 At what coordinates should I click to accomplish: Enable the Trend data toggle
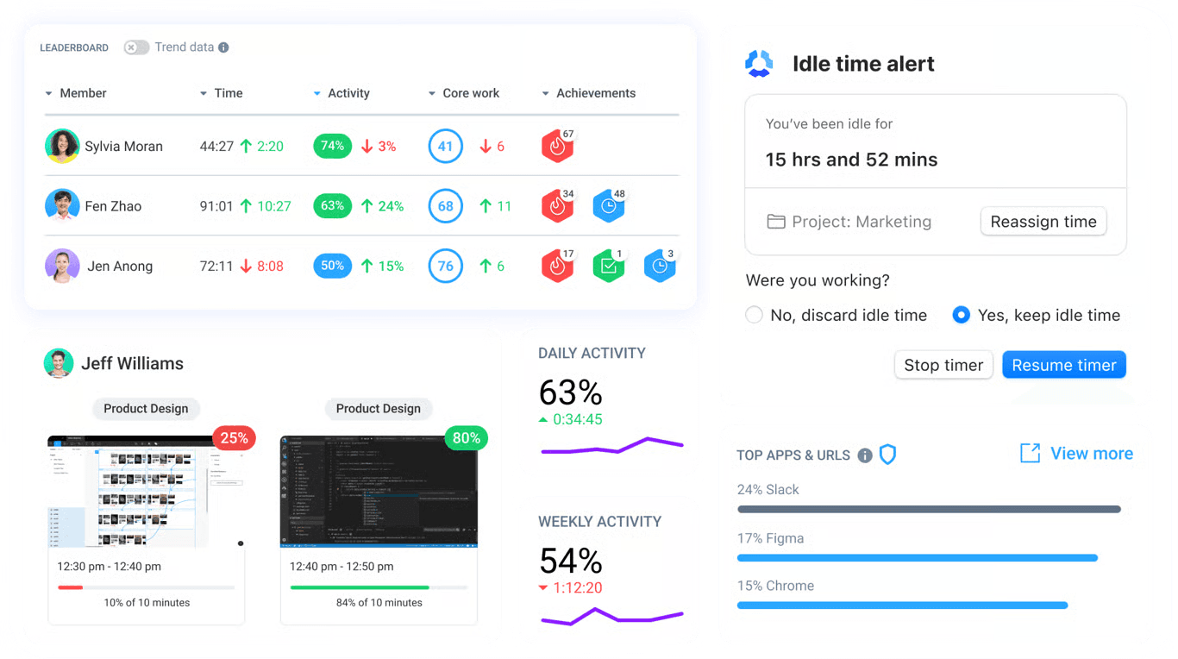point(136,47)
